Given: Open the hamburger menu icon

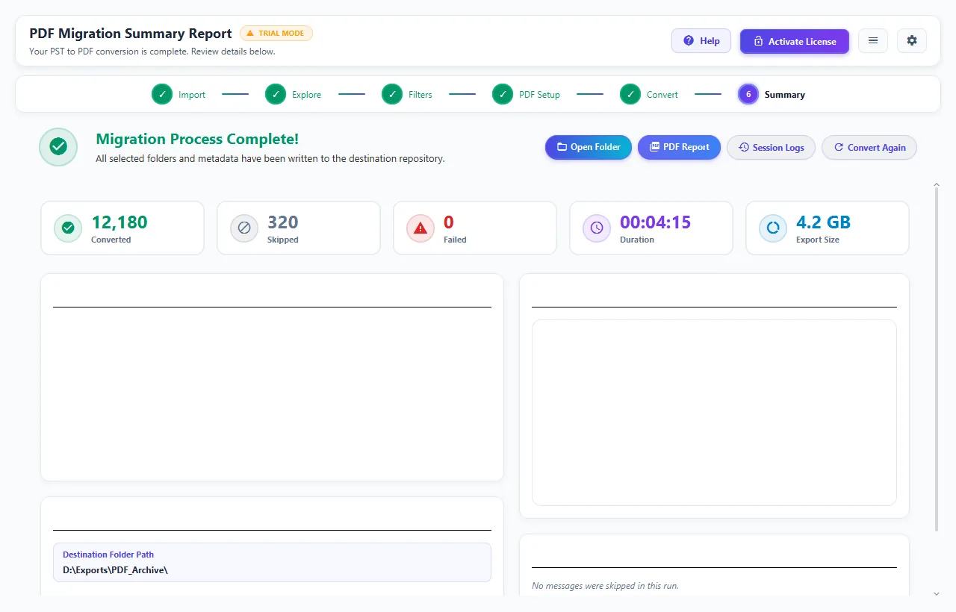Looking at the screenshot, I should click(873, 40).
